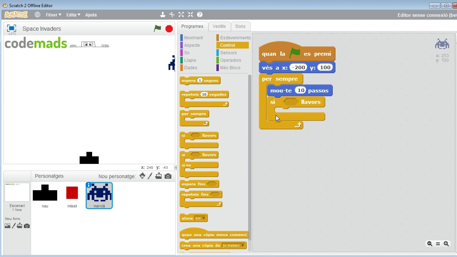This screenshot has width=457, height=257.
Task: Switch to the Sons tab
Action: click(240, 26)
